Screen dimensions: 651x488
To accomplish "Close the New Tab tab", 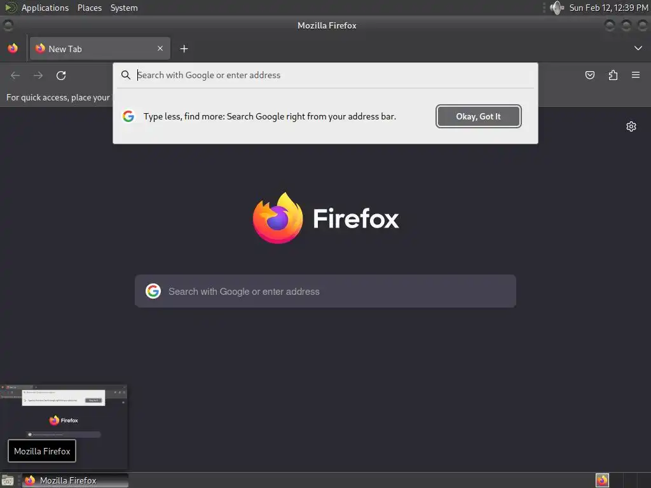I will [x=160, y=48].
